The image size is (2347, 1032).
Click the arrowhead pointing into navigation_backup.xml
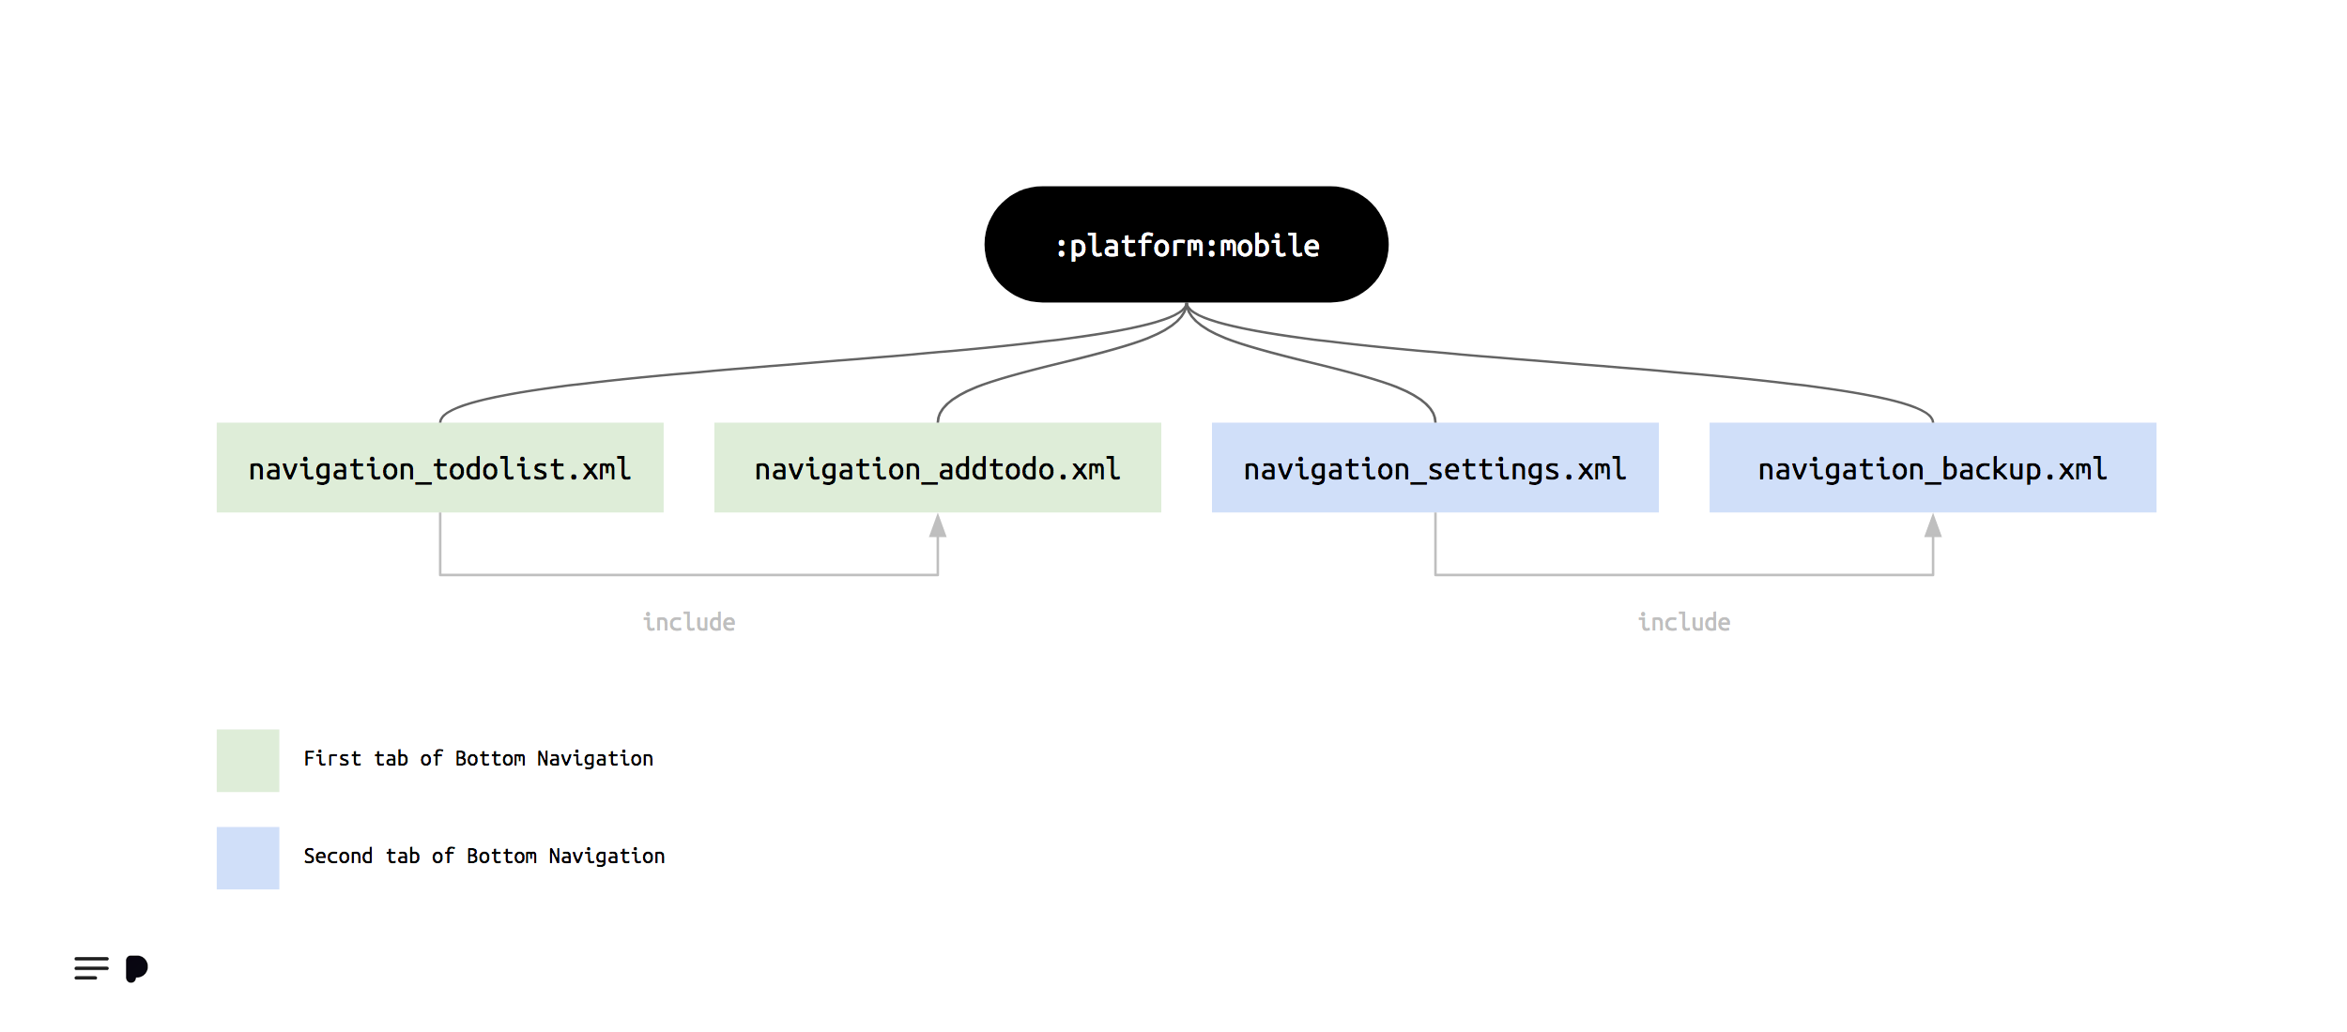1933,526
